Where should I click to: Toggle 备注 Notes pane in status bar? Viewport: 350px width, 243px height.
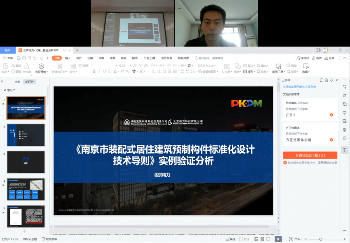click(x=231, y=239)
